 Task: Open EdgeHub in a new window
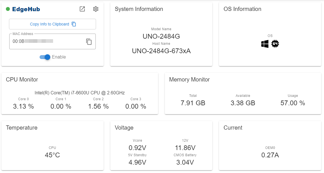[82, 9]
